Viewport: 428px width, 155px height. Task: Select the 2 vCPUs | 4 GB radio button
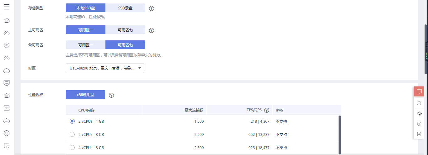(x=72, y=121)
